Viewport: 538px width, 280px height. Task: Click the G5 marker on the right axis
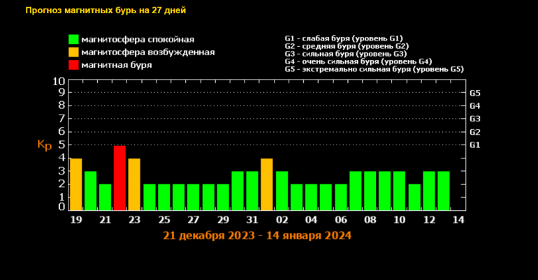pos(475,94)
